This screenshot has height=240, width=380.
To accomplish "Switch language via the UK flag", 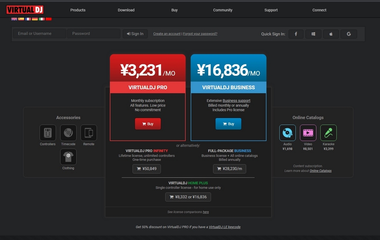I will 14,19.
